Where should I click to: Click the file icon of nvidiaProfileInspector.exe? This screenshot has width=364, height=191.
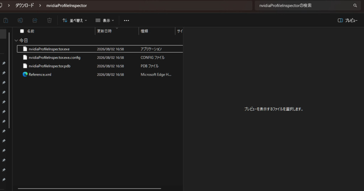pyautogui.click(x=25, y=49)
